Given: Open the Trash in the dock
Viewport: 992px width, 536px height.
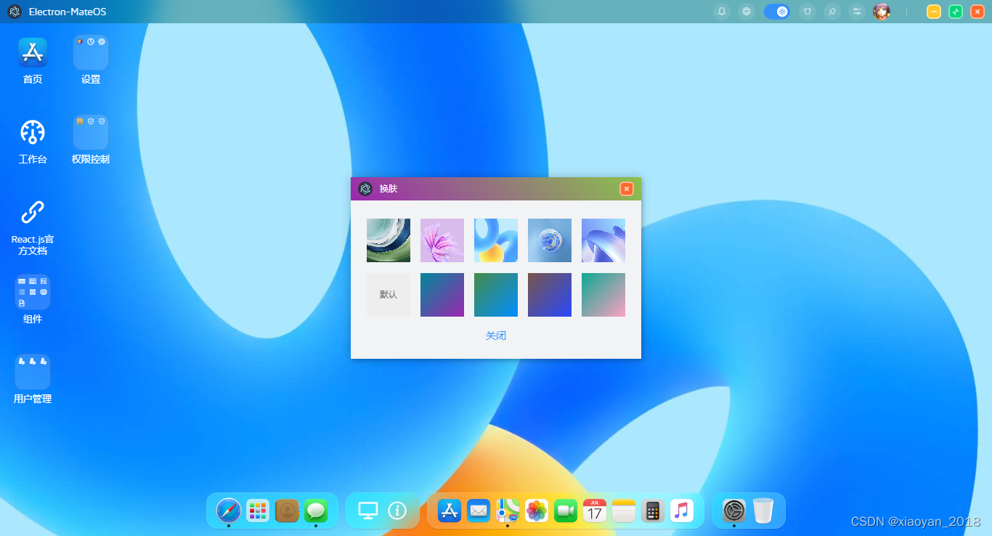Looking at the screenshot, I should pyautogui.click(x=763, y=511).
